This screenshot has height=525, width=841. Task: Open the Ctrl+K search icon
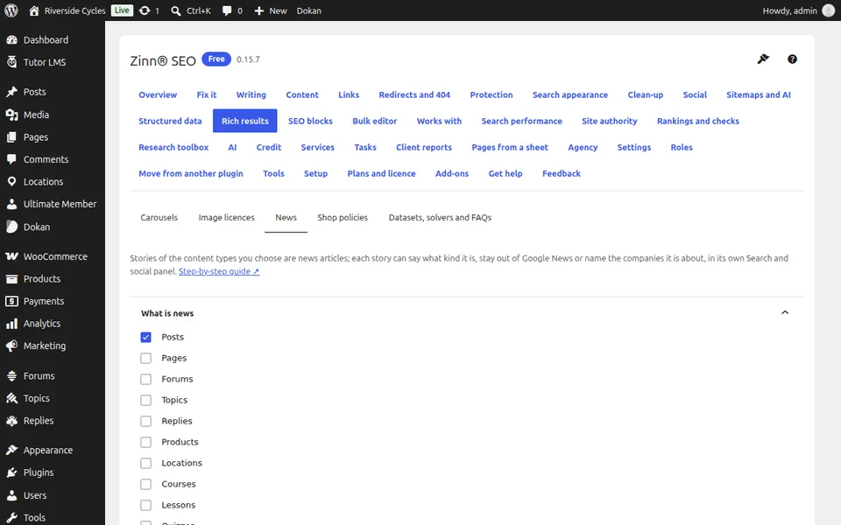(175, 10)
